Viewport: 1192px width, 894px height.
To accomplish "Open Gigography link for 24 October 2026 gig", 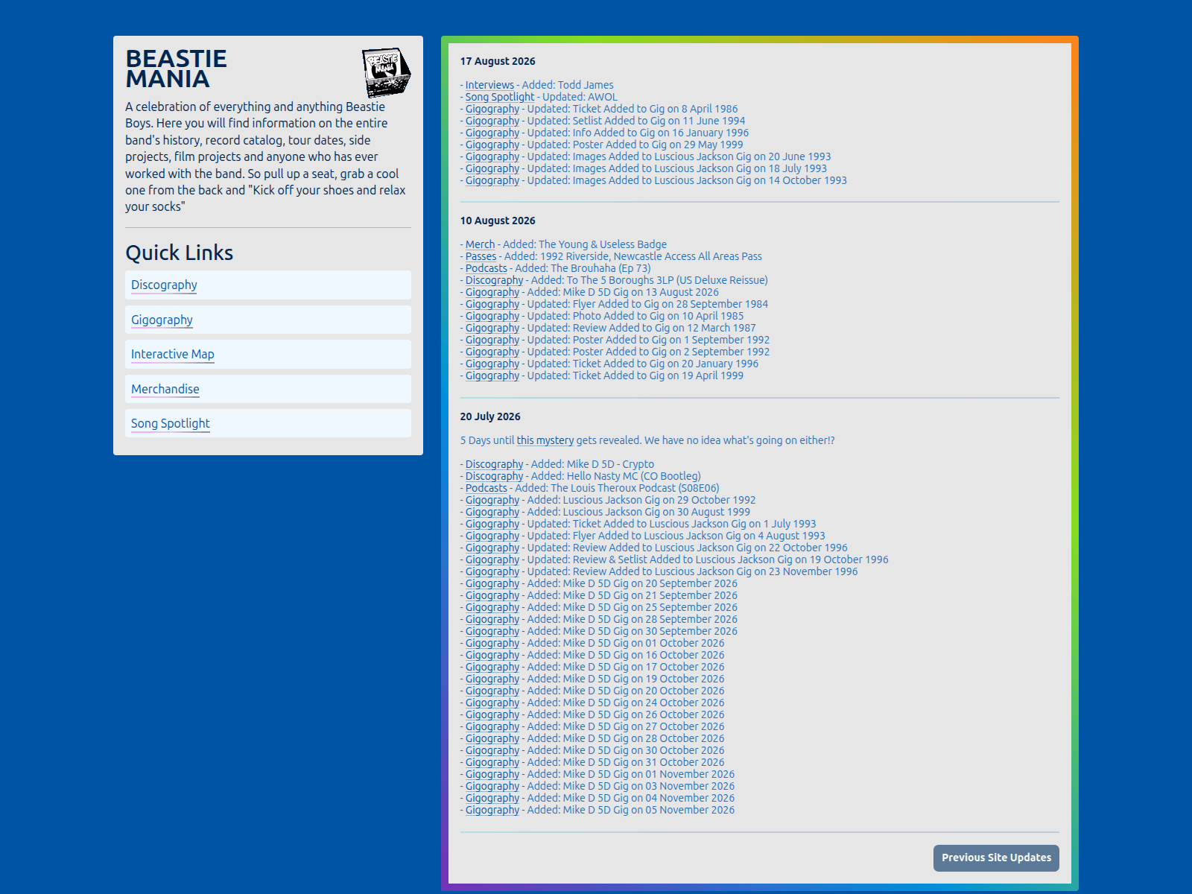I will [x=492, y=703].
